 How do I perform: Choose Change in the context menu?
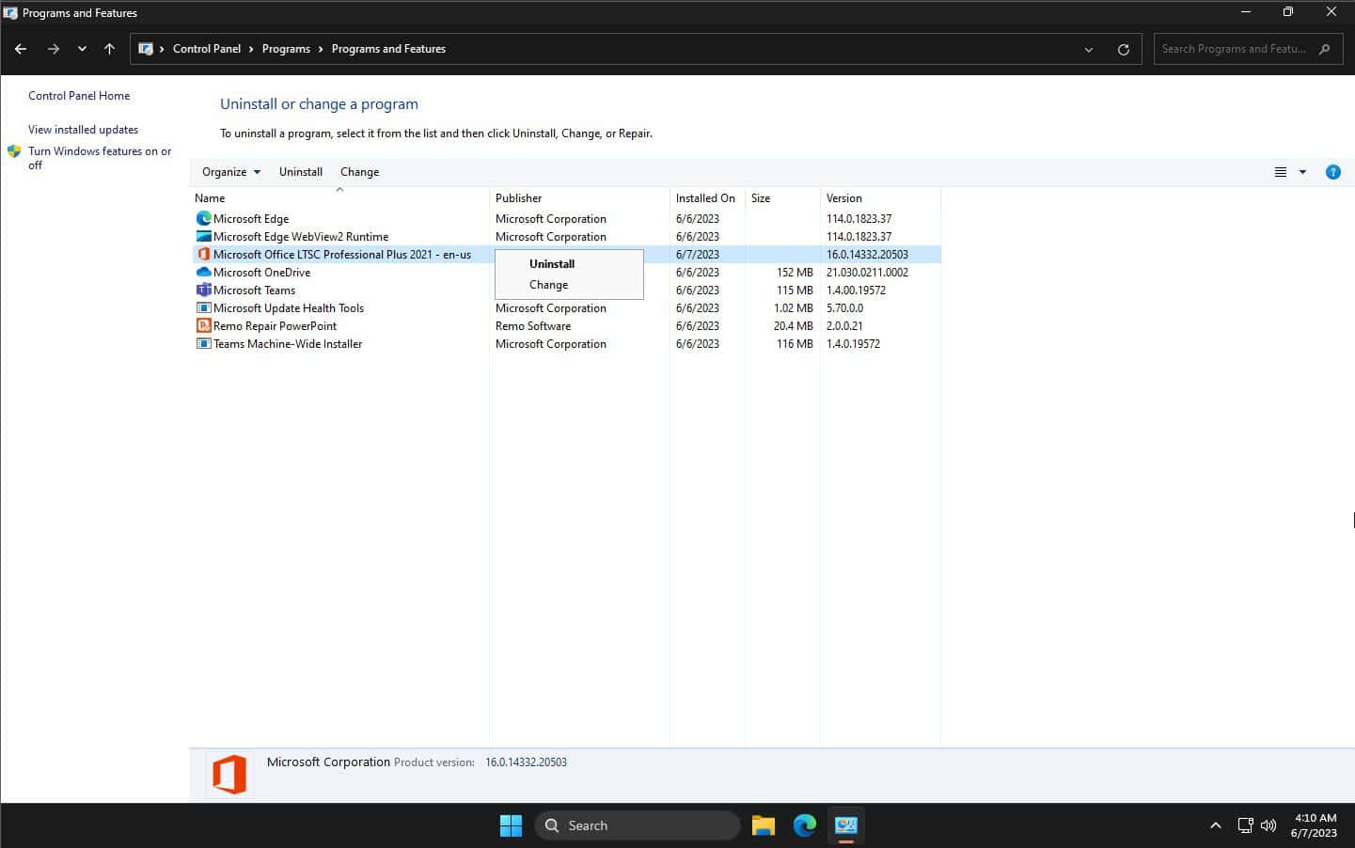[x=548, y=285]
